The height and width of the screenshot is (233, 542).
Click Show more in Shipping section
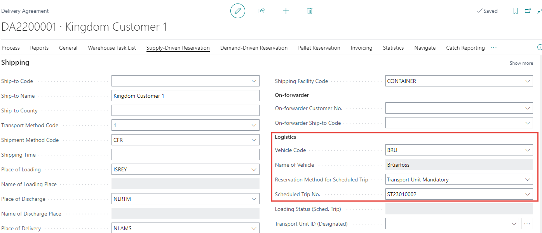tap(521, 63)
